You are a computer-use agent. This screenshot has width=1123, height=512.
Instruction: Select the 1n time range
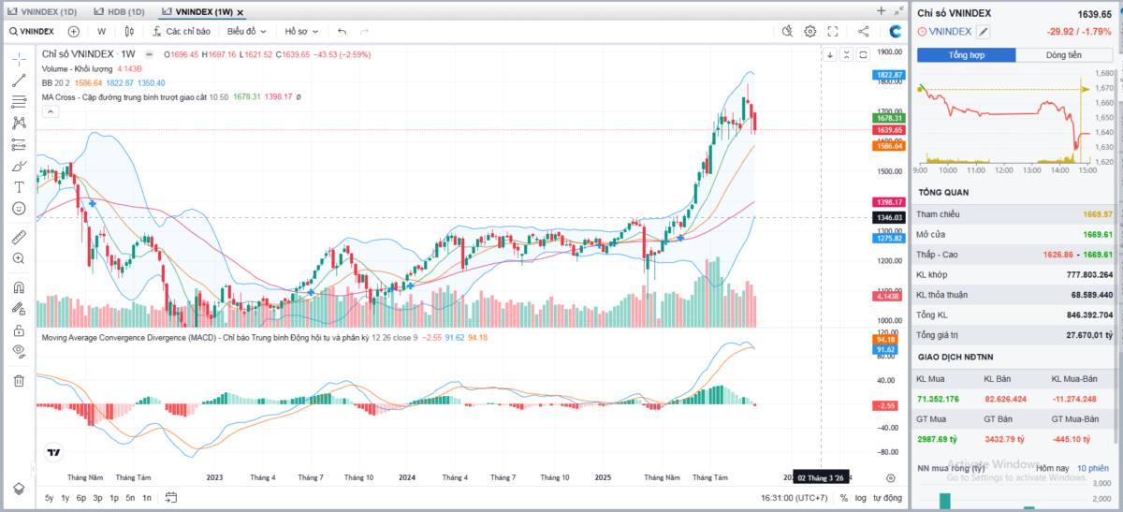147,498
